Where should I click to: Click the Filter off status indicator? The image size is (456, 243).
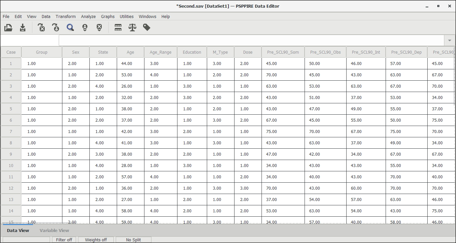tap(64, 240)
